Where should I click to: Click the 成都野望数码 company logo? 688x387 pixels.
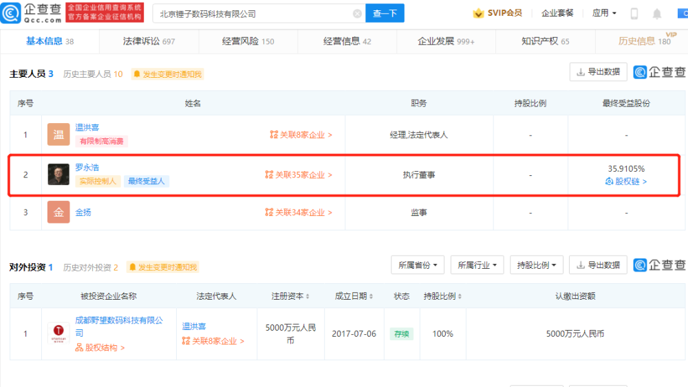(x=58, y=333)
